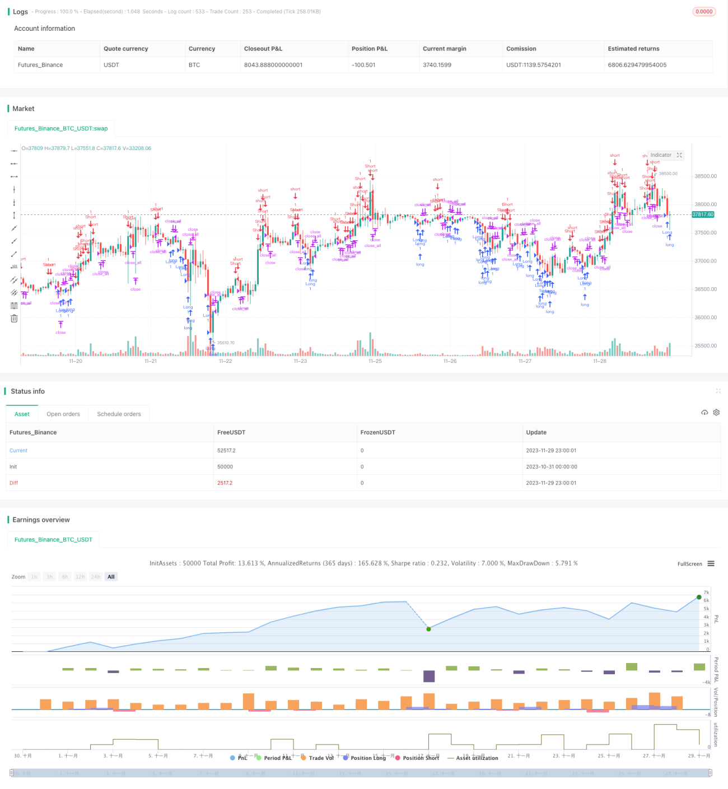728x789 pixels.
Task: Toggle the PnL series in the legend
Action: [239, 758]
